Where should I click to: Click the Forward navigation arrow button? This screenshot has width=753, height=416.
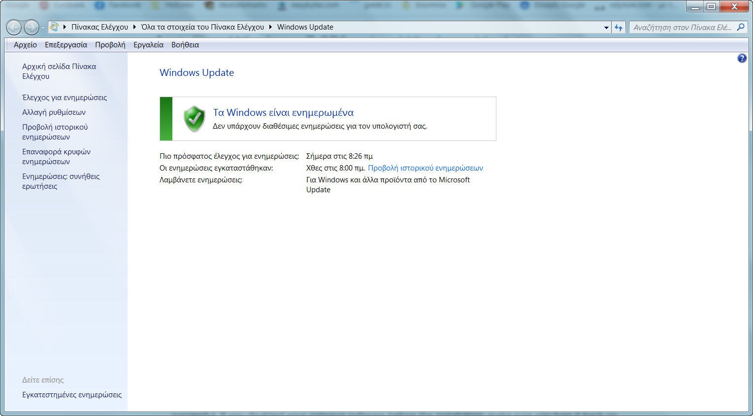[31, 27]
